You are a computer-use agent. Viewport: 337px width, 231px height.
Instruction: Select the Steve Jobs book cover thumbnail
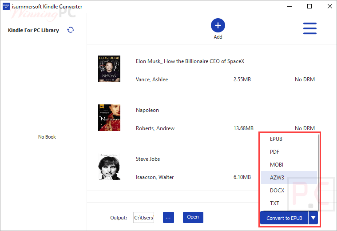pos(109,167)
